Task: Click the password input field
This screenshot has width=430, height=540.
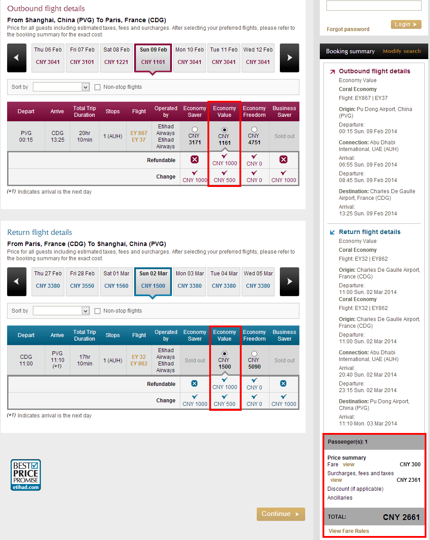Action: click(x=374, y=5)
